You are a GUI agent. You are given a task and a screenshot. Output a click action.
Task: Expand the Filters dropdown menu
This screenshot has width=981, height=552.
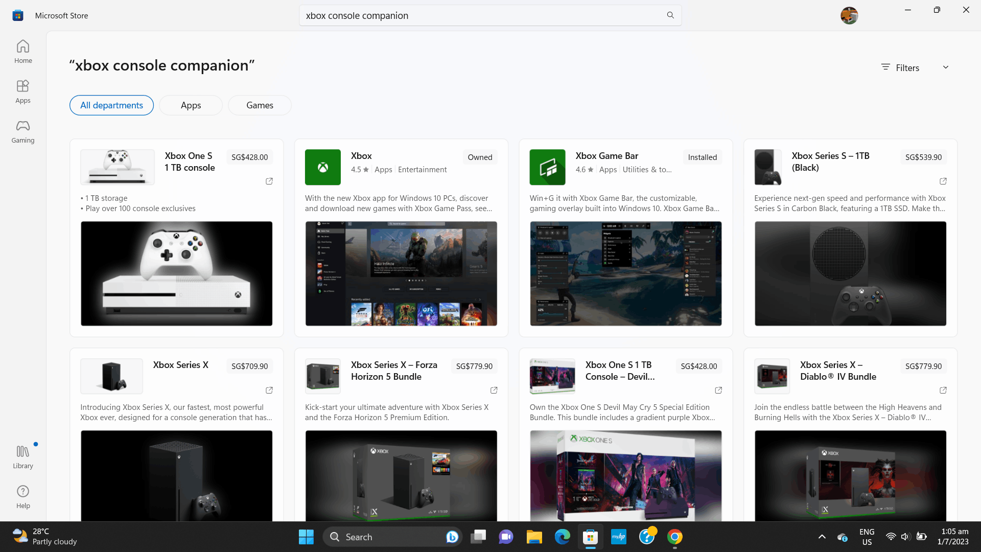pos(916,66)
